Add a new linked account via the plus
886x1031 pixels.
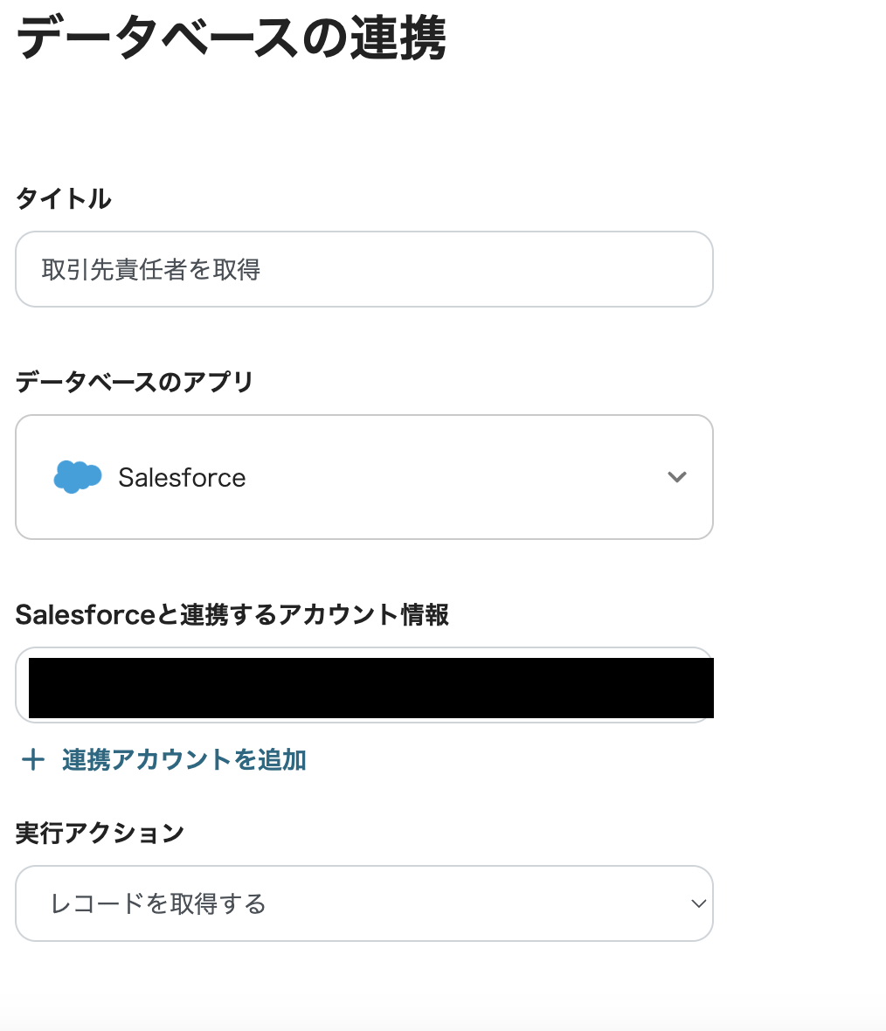[32, 759]
